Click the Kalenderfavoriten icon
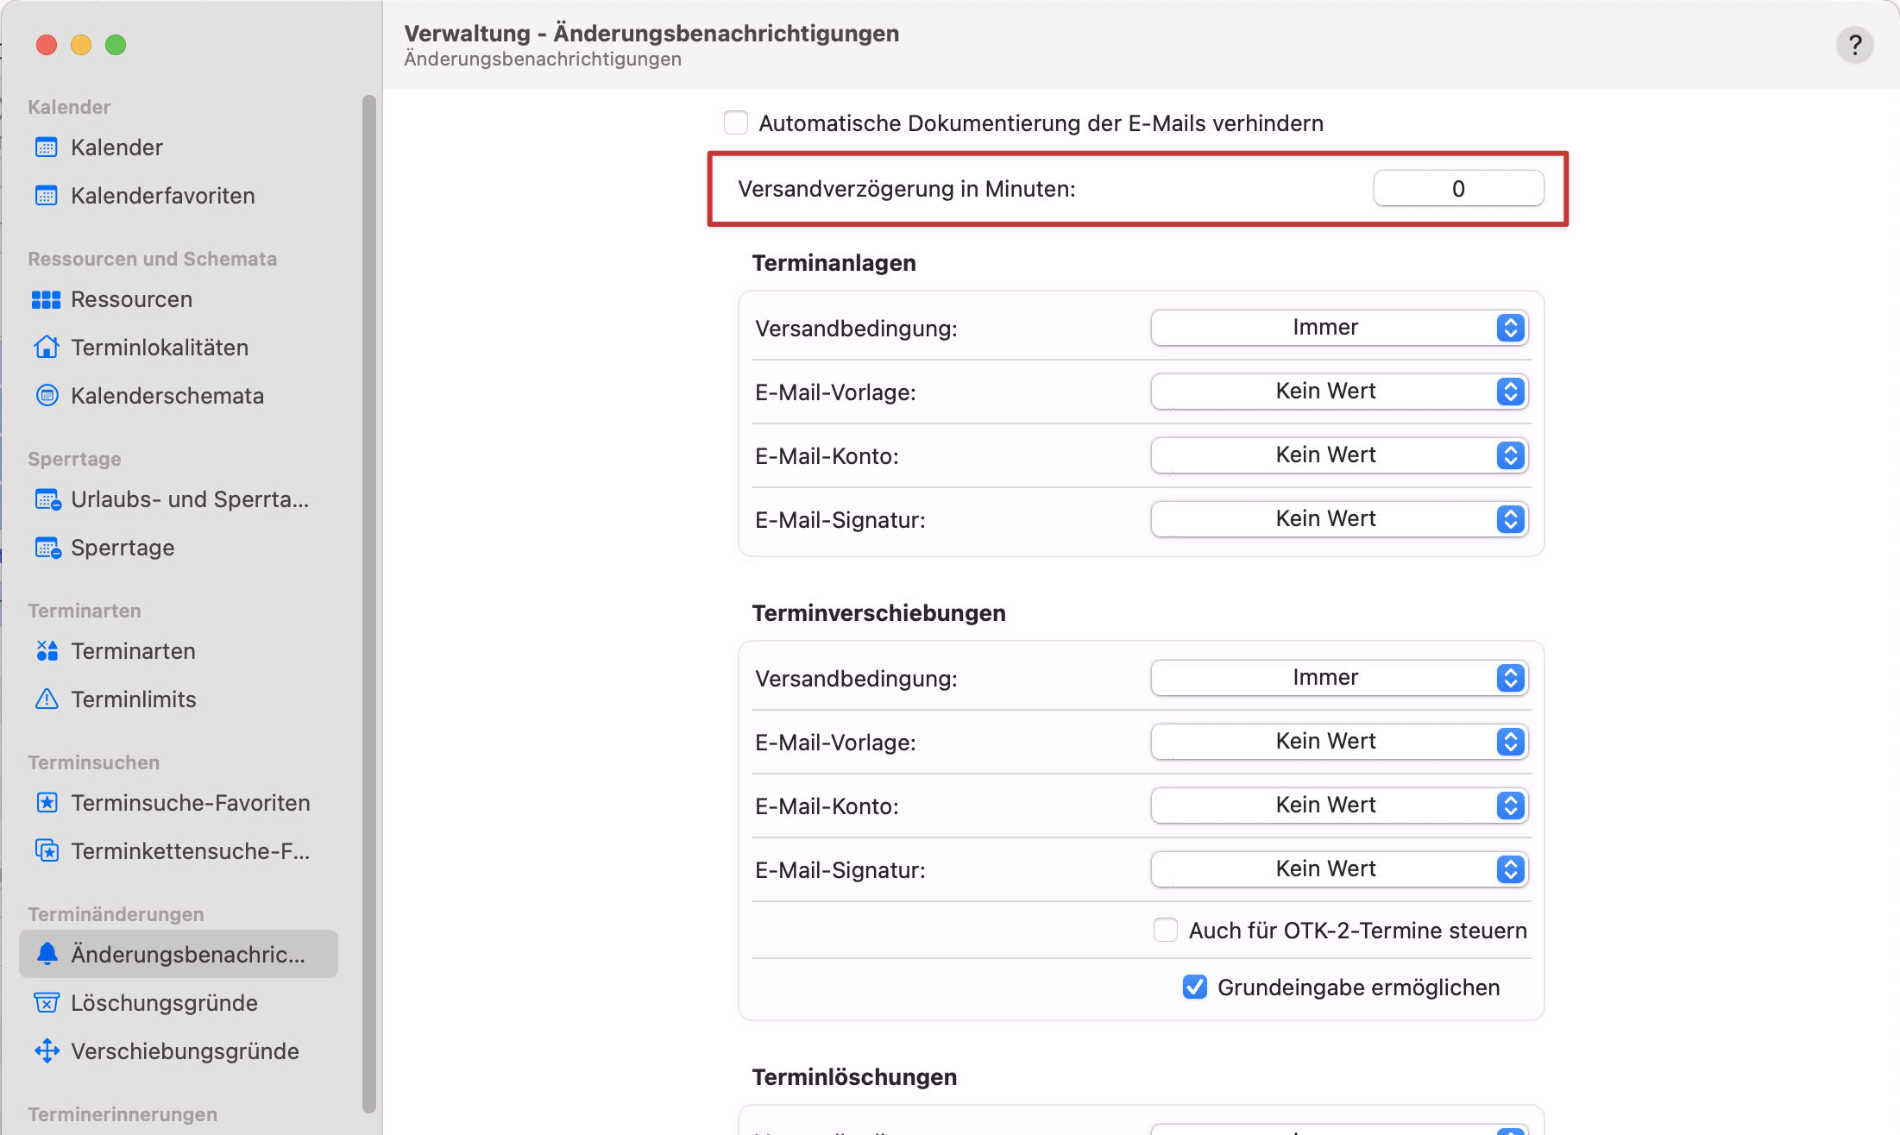 [47, 196]
